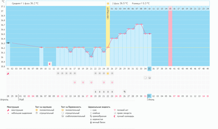Image resolution: width=218 pixels, height=129 pixels.
Task: Click the temperature point on cycle day 21
Action: pos(91,57)
